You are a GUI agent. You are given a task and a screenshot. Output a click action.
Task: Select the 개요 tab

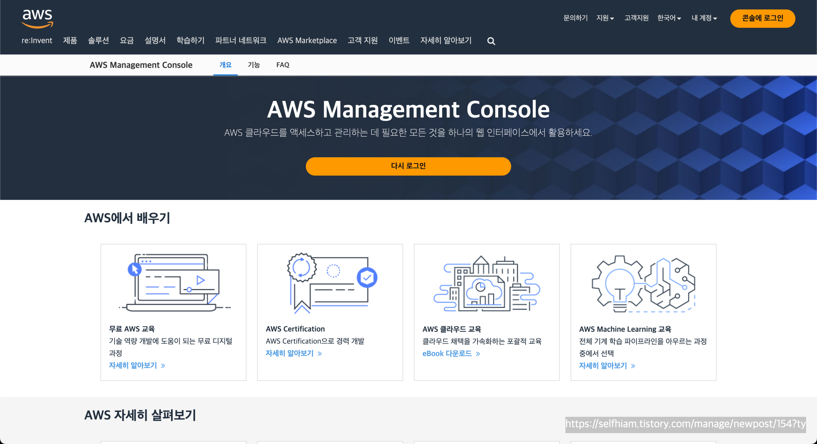225,65
